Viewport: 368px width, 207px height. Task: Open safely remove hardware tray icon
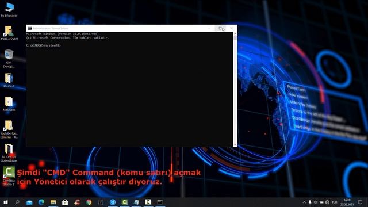pos(310,202)
